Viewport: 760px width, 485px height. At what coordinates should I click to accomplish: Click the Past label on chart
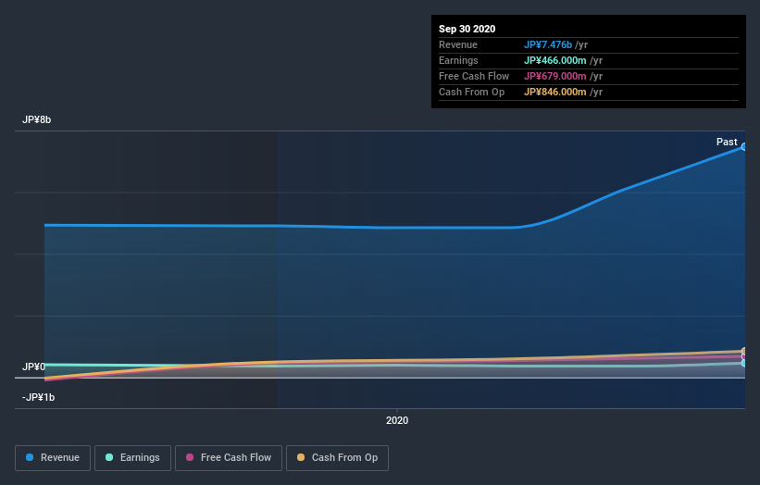pos(727,142)
